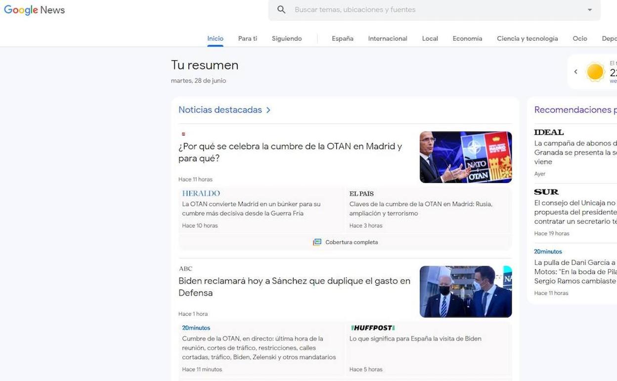Switch to the Ciencia y tecnología tab
Viewport: 617px width, 381px height.
527,38
